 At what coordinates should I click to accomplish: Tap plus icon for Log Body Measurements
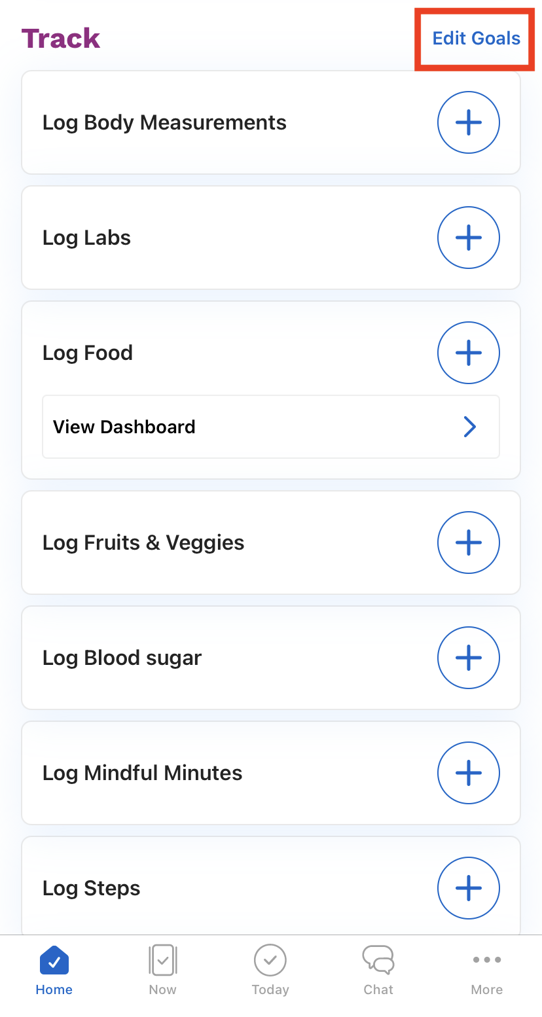click(x=468, y=122)
